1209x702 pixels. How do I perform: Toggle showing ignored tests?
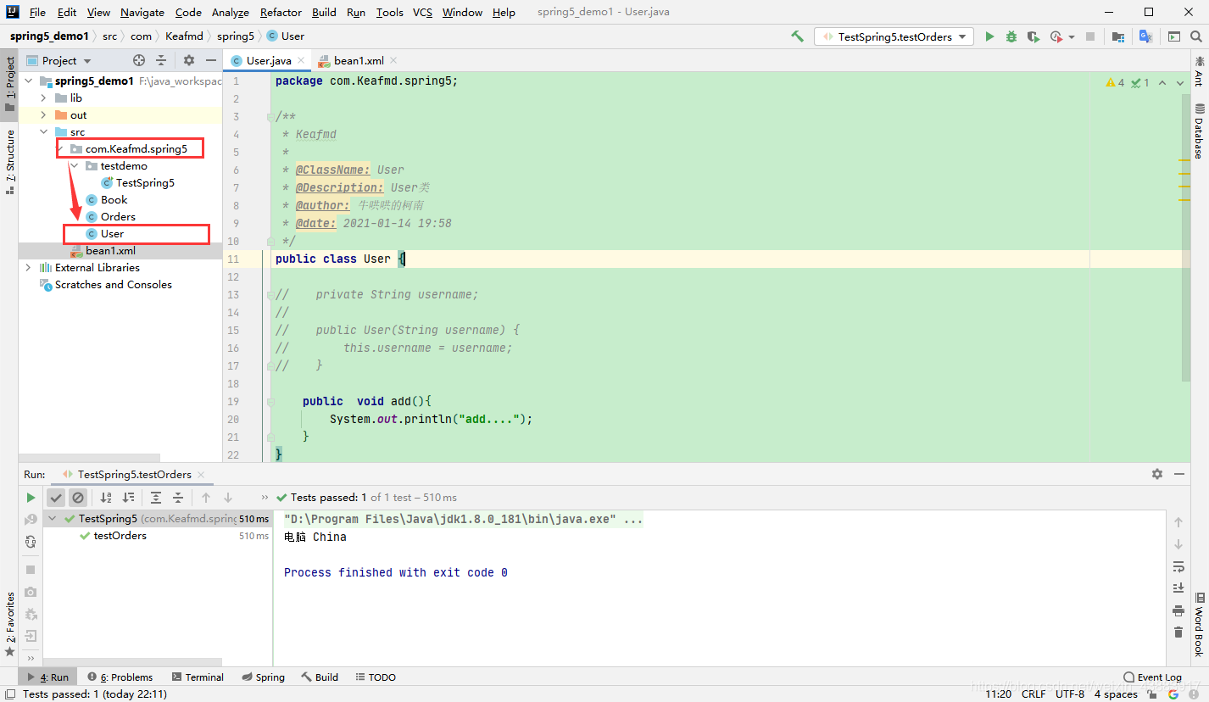[x=78, y=498]
